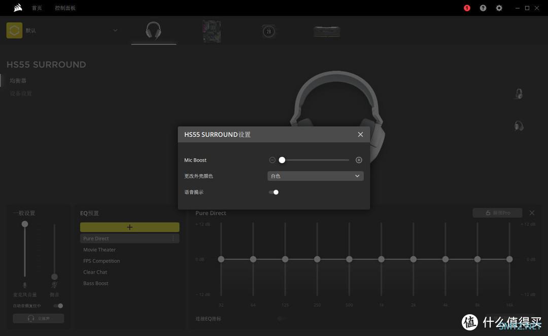Close the HS55 SURROUND settings dialog

pos(360,134)
